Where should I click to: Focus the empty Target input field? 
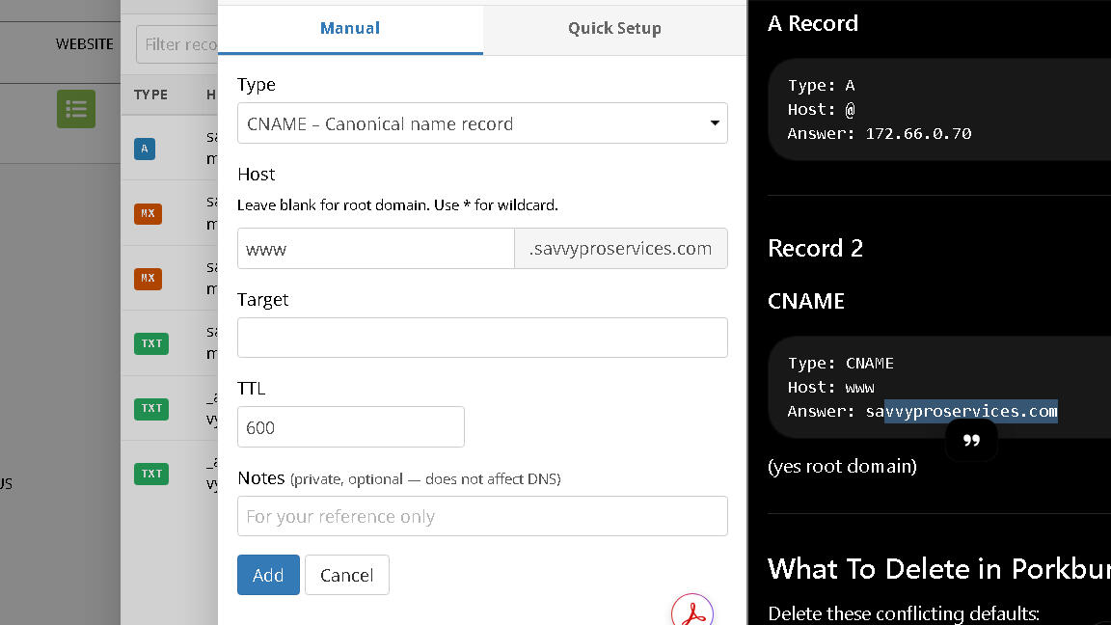coord(481,338)
